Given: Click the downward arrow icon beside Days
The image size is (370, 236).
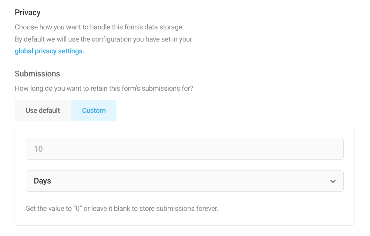Looking at the screenshot, I should pos(333,181).
